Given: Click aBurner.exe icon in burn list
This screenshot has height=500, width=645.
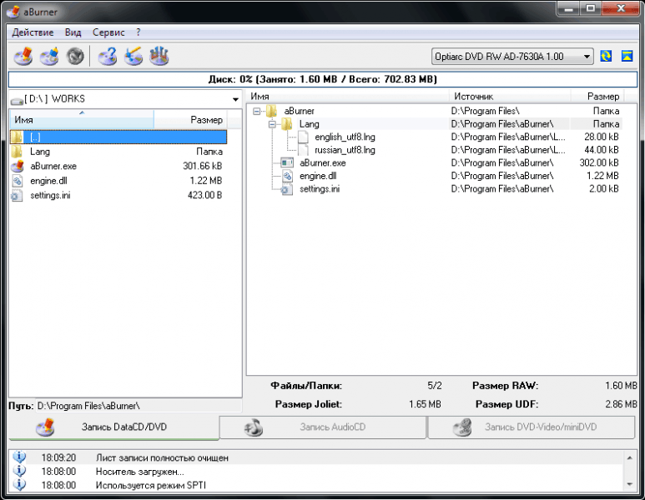Looking at the screenshot, I should [x=287, y=163].
